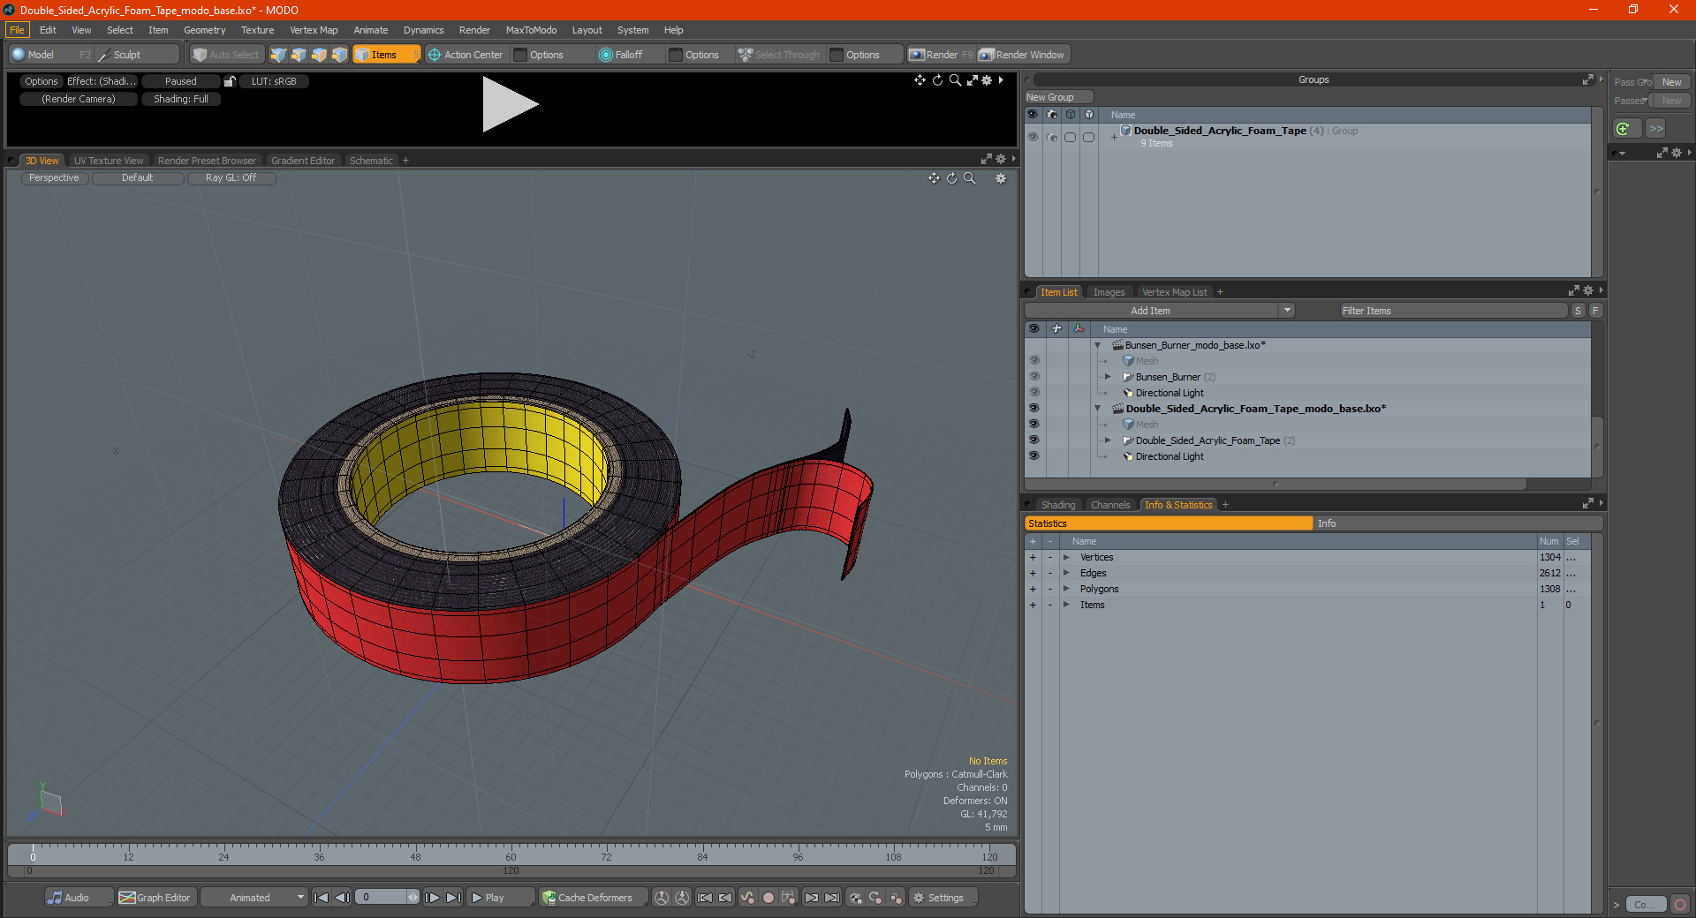
Task: Toggle visibility of Double_Sided scene Mesh
Action: pos(1033,425)
